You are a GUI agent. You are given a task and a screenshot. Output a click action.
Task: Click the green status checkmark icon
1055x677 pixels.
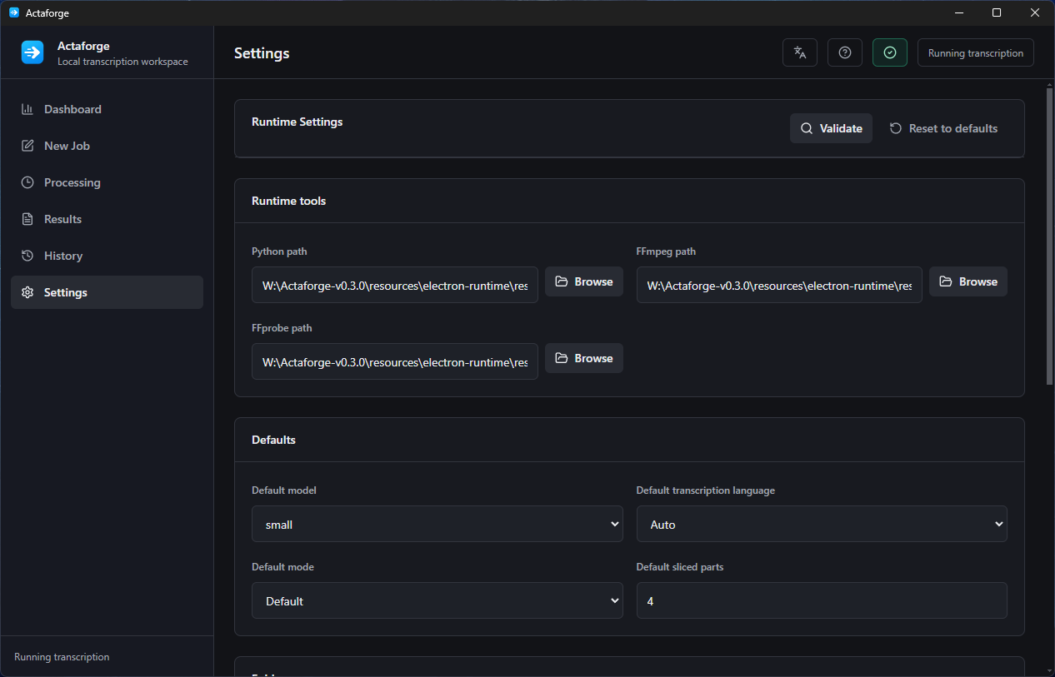pyautogui.click(x=890, y=52)
